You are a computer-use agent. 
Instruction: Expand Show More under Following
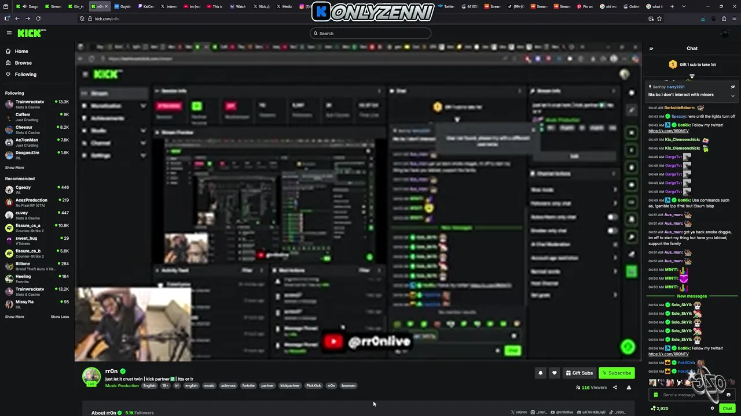point(14,168)
